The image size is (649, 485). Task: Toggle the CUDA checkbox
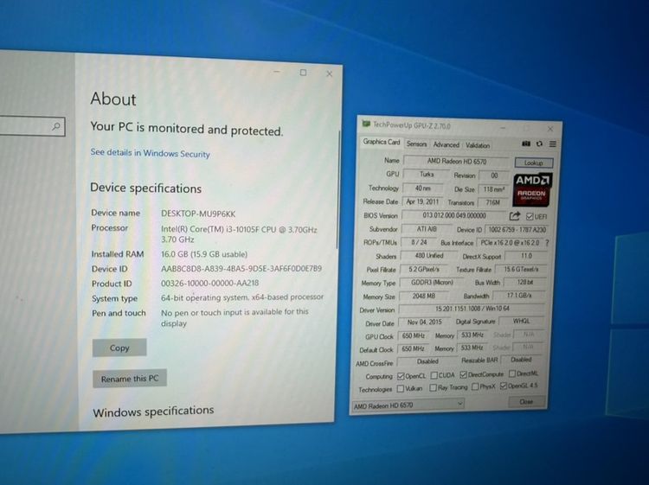(x=434, y=375)
